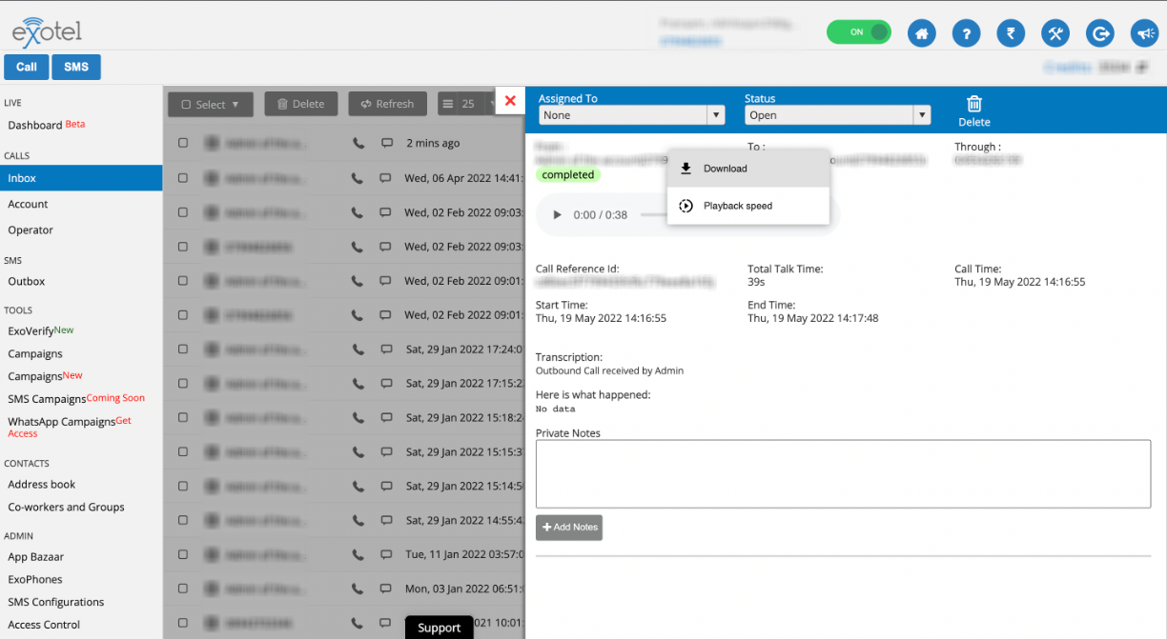This screenshot has width=1167, height=639.
Task: Click inside the Private Notes text box
Action: click(x=843, y=474)
